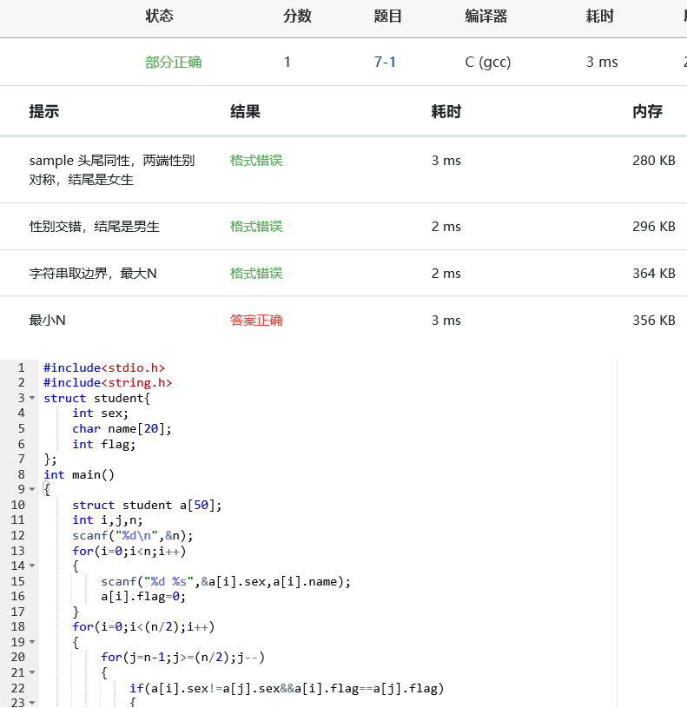The height and width of the screenshot is (708, 687).
Task: Click the 3 ms time in the submission summary row
Action: pyautogui.click(x=602, y=62)
